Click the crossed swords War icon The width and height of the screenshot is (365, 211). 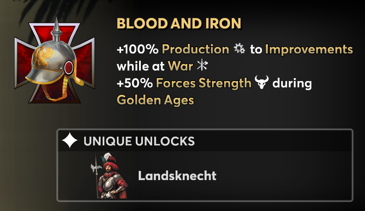click(x=202, y=66)
